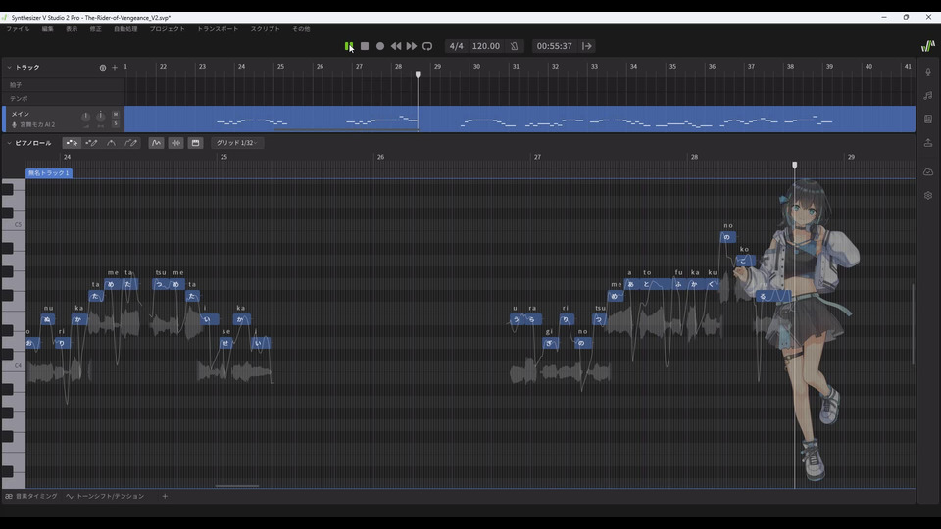Click the piano roll vertical scrollbar

pos(913,324)
